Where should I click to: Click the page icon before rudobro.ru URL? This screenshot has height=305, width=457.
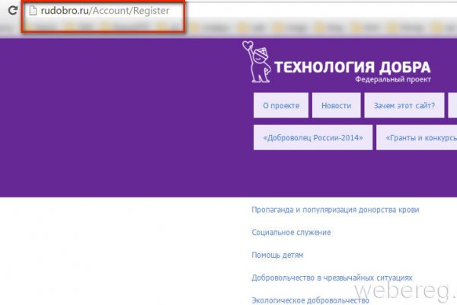coord(33,12)
